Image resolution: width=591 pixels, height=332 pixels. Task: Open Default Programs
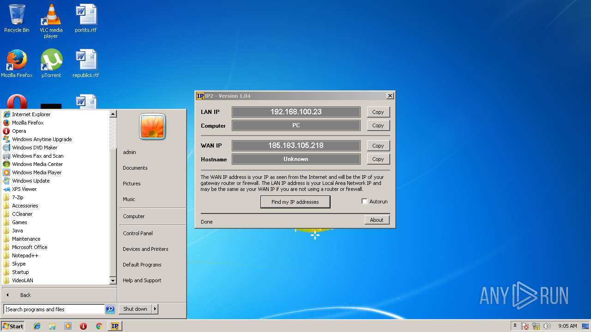tap(142, 265)
